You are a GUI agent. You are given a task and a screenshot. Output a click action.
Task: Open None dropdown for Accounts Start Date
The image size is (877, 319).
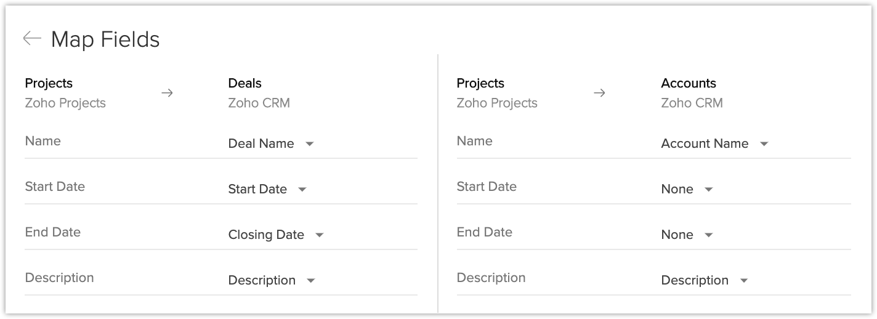point(687,189)
